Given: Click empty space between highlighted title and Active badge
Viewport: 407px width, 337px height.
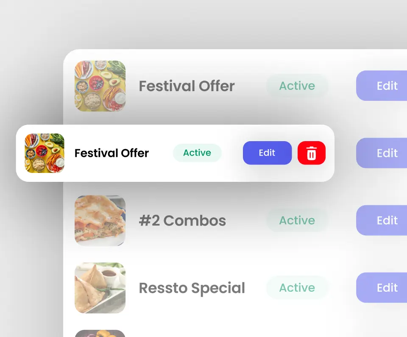Looking at the screenshot, I should pos(161,153).
